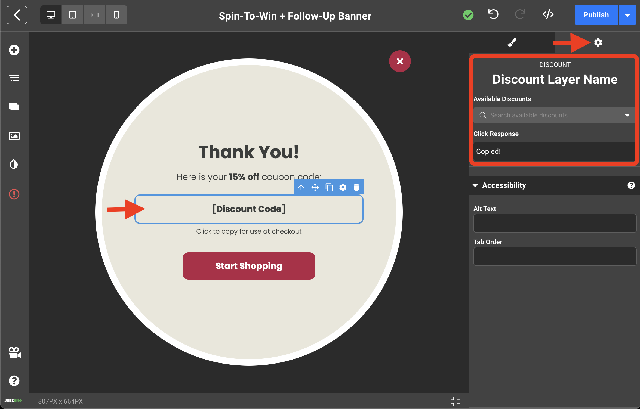Click the add layer plus icon
This screenshot has height=409, width=640.
click(14, 50)
